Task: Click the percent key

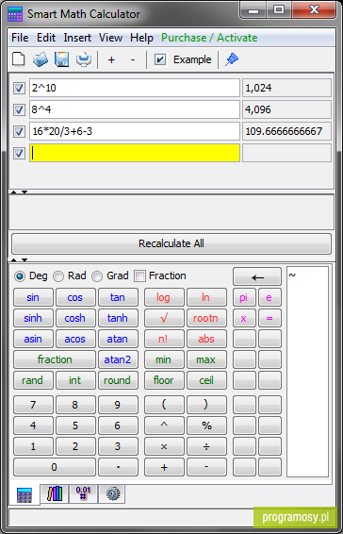Action: [x=206, y=426]
